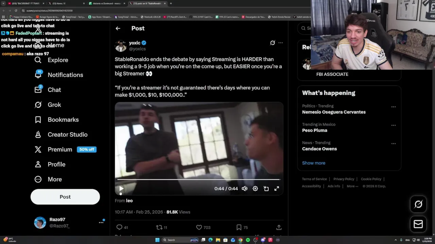Viewport: 435px width, 244px height.
Task: Open Microsoft Edge from the taskbar
Action: click(210, 240)
